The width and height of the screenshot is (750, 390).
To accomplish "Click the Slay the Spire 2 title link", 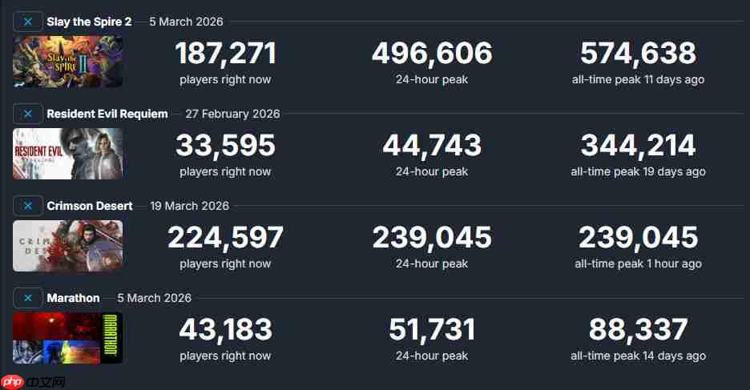I will (89, 22).
